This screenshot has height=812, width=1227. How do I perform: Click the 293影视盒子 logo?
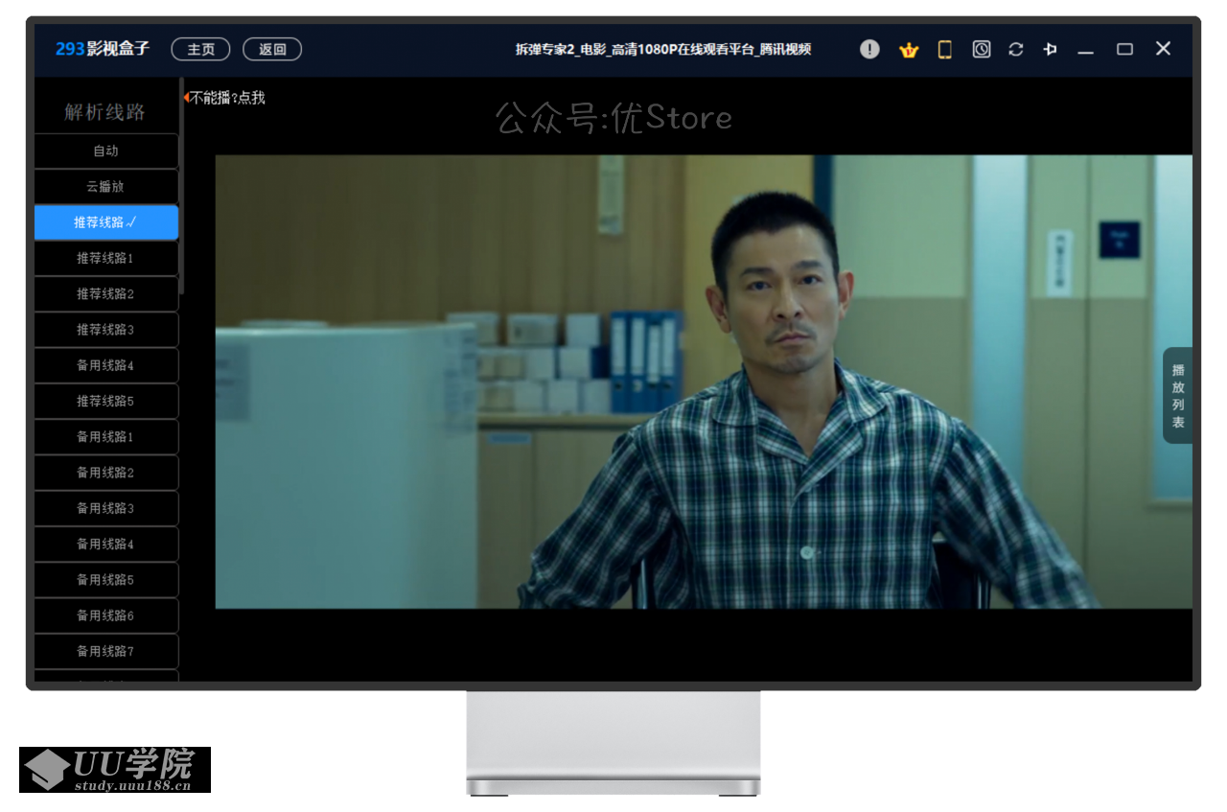tap(103, 49)
